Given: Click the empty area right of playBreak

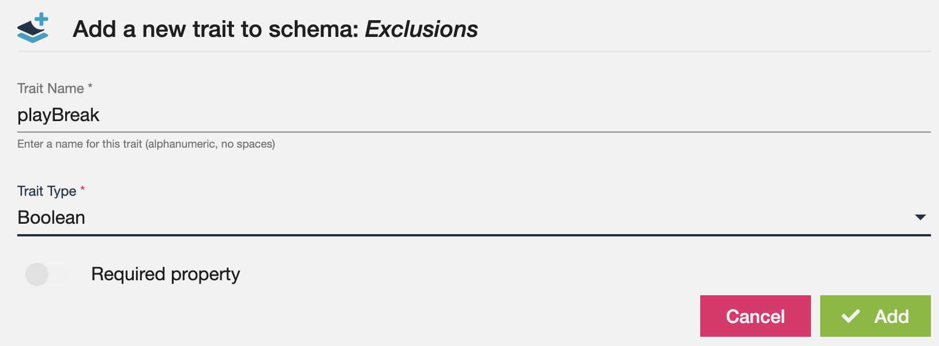Looking at the screenshot, I should [x=519, y=115].
